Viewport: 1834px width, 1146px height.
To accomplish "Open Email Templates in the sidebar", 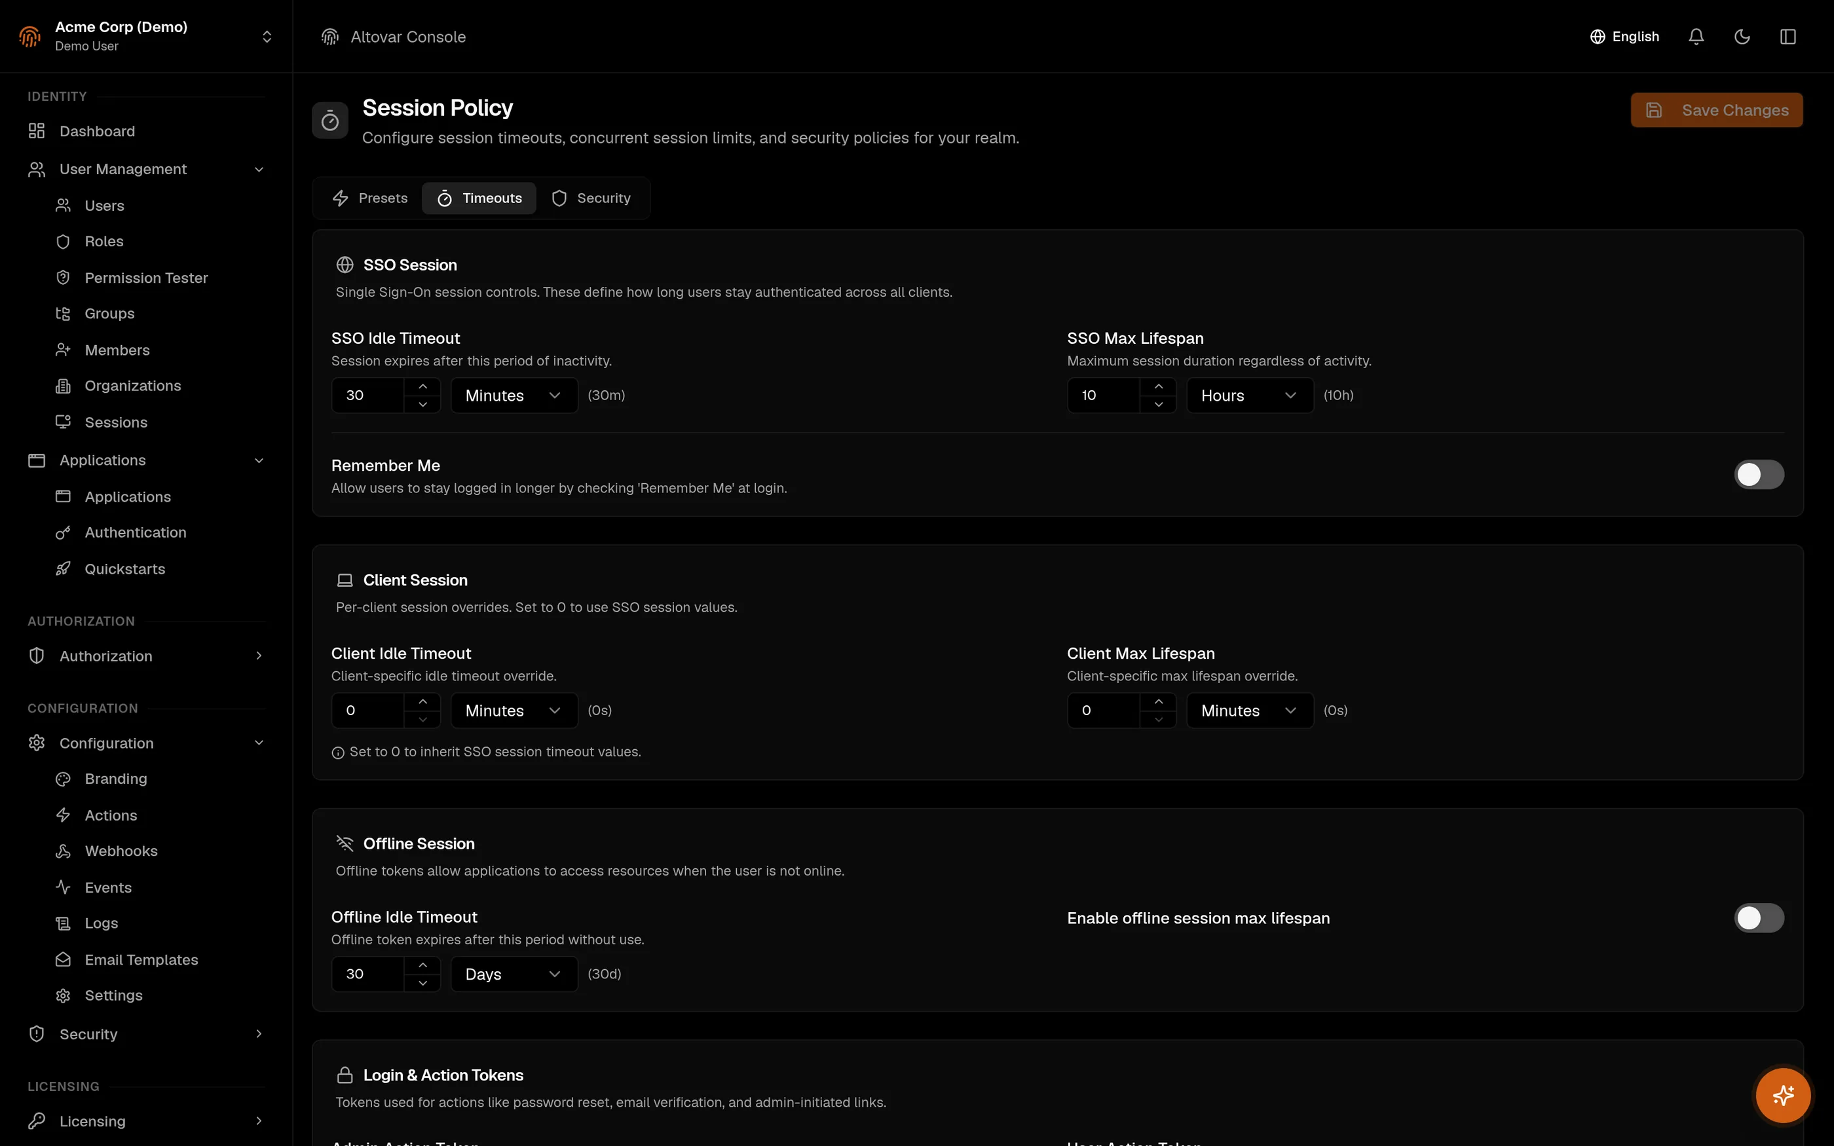I will tap(141, 959).
